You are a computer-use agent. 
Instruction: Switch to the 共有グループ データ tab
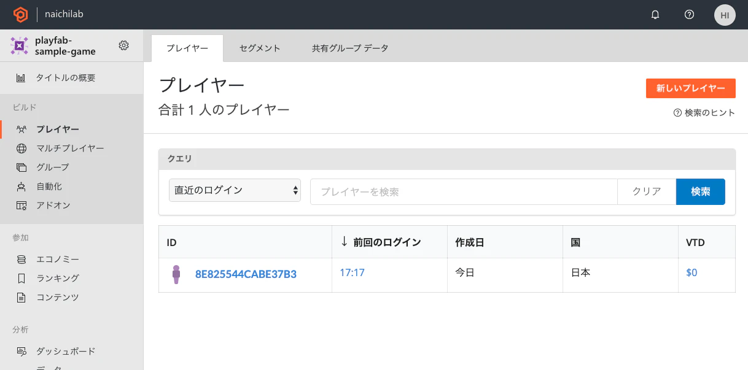click(350, 48)
